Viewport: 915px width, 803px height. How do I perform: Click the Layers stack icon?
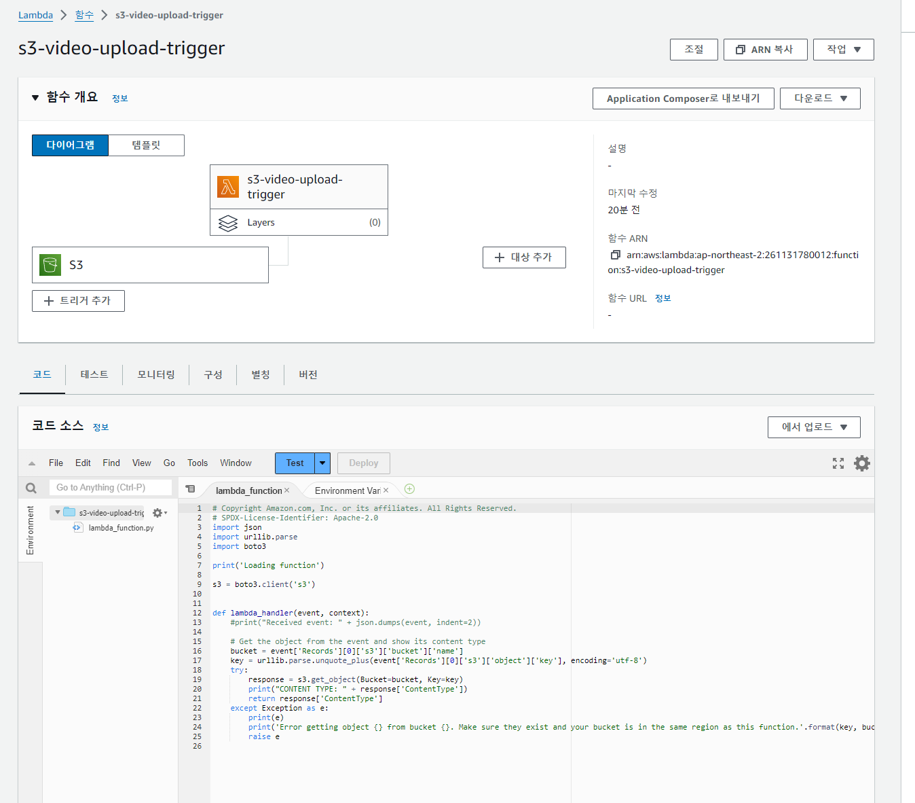228,223
